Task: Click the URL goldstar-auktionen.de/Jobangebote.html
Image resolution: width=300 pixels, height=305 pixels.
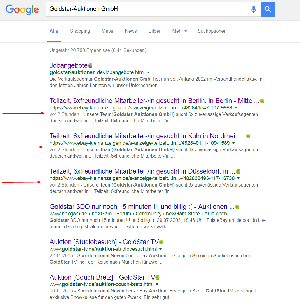Action: pos(97,72)
